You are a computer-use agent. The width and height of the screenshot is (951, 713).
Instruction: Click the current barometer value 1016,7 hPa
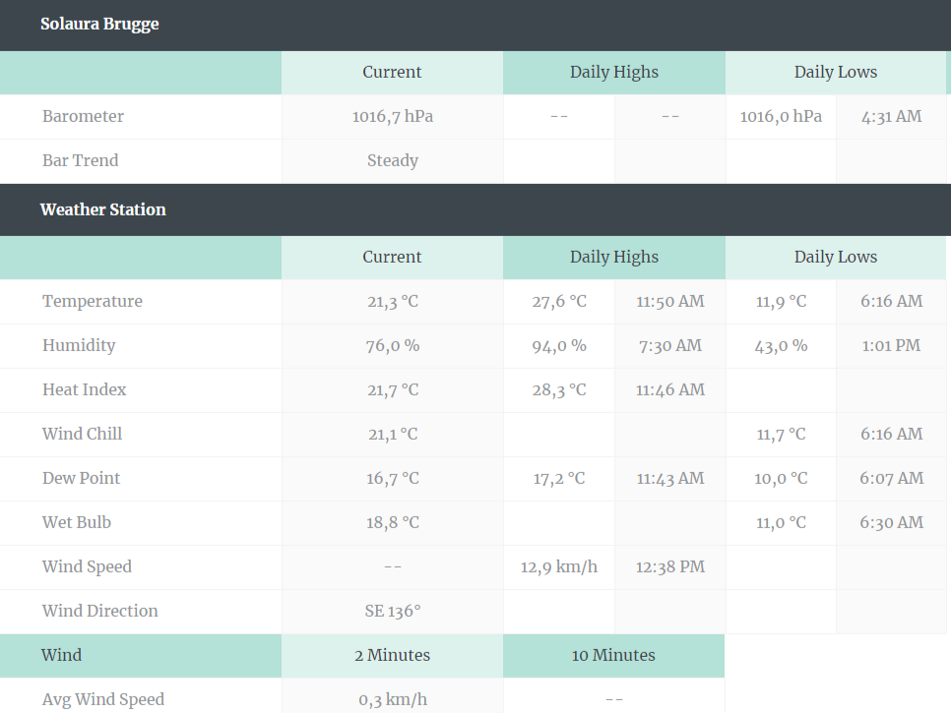point(393,116)
